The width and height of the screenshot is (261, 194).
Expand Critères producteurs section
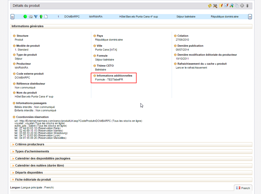[x=30, y=144]
